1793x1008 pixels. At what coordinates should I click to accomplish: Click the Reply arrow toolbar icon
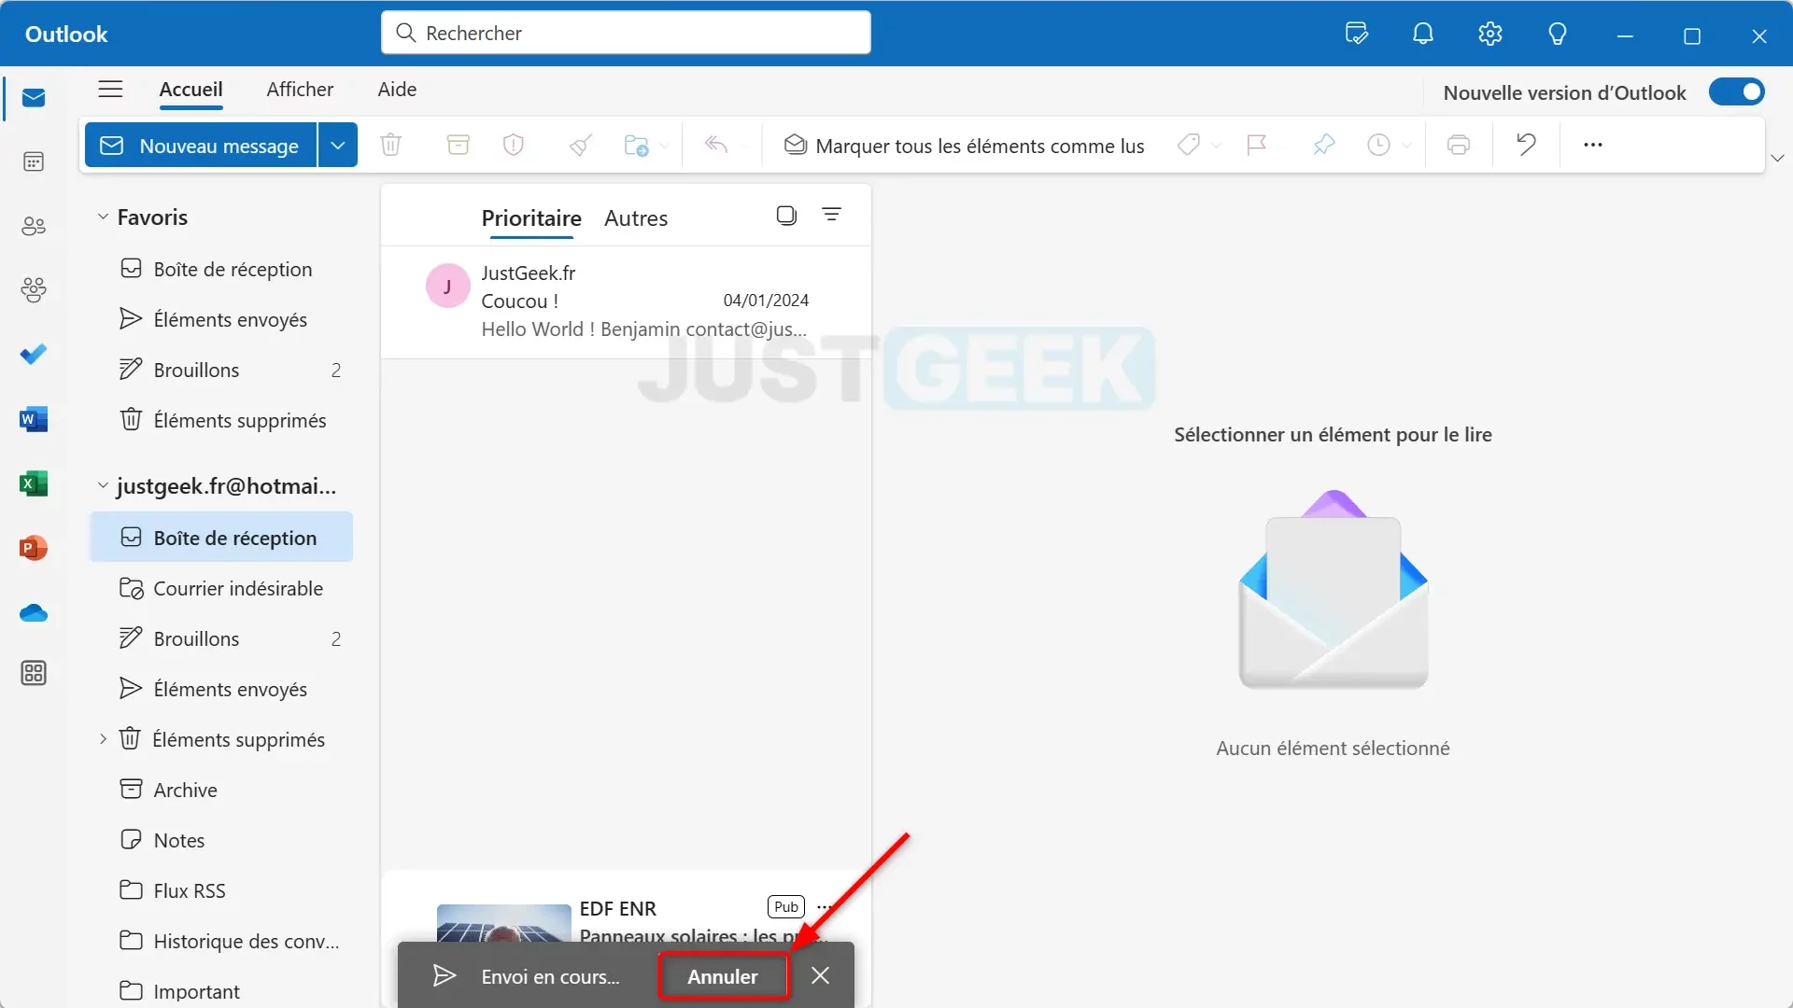click(x=715, y=145)
